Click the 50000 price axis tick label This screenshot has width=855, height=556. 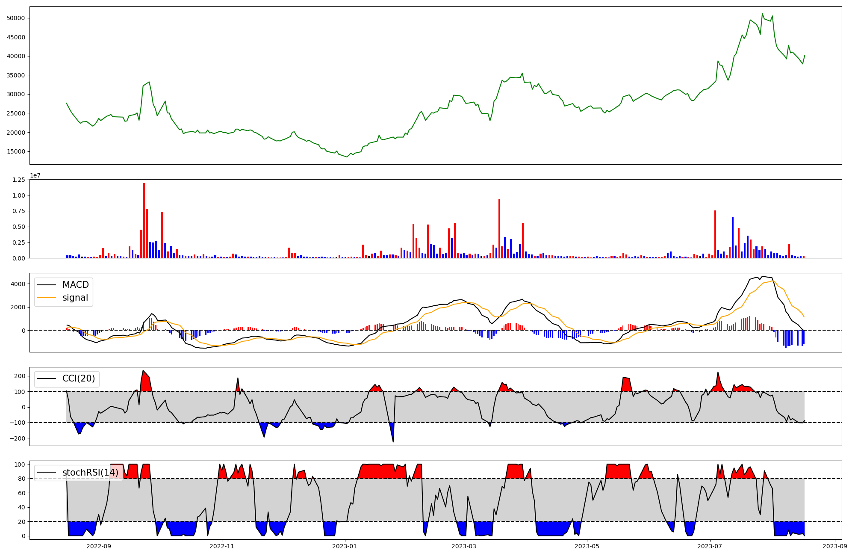tap(16, 18)
